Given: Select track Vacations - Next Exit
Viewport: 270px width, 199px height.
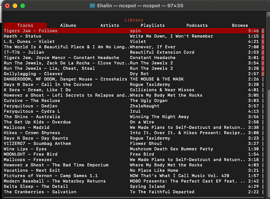Looking at the screenshot, I should pyautogui.click(x=131, y=170).
